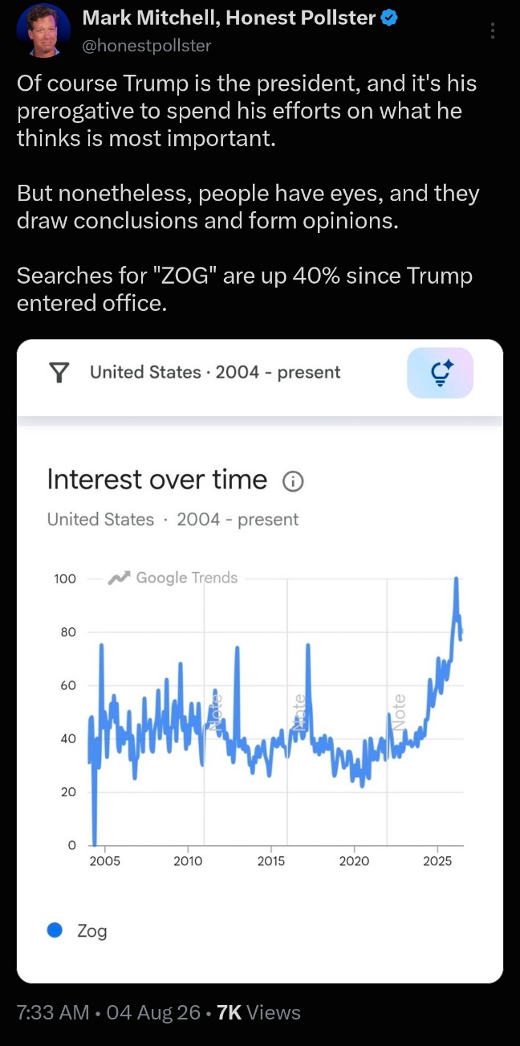The height and width of the screenshot is (1046, 520).
Task: Tap the blue dot next to Zog
Action: coord(55,930)
